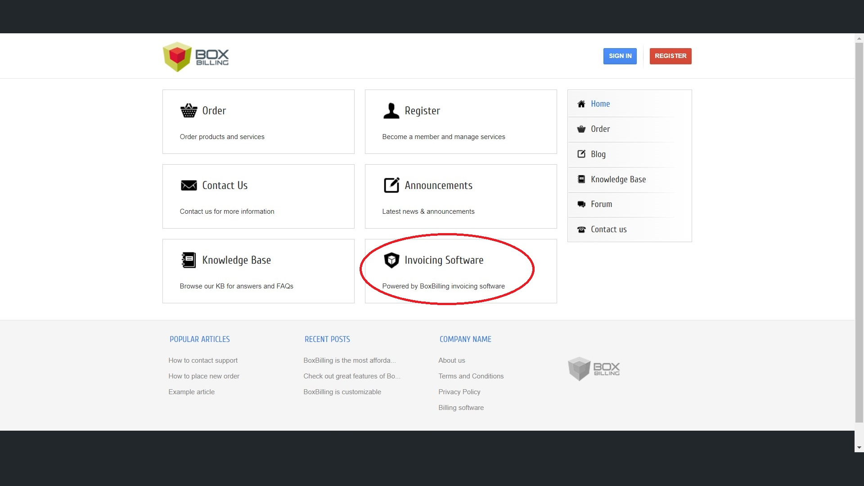Click the edit icon next to sidebar Blog
This screenshot has width=864, height=486.
click(x=581, y=154)
